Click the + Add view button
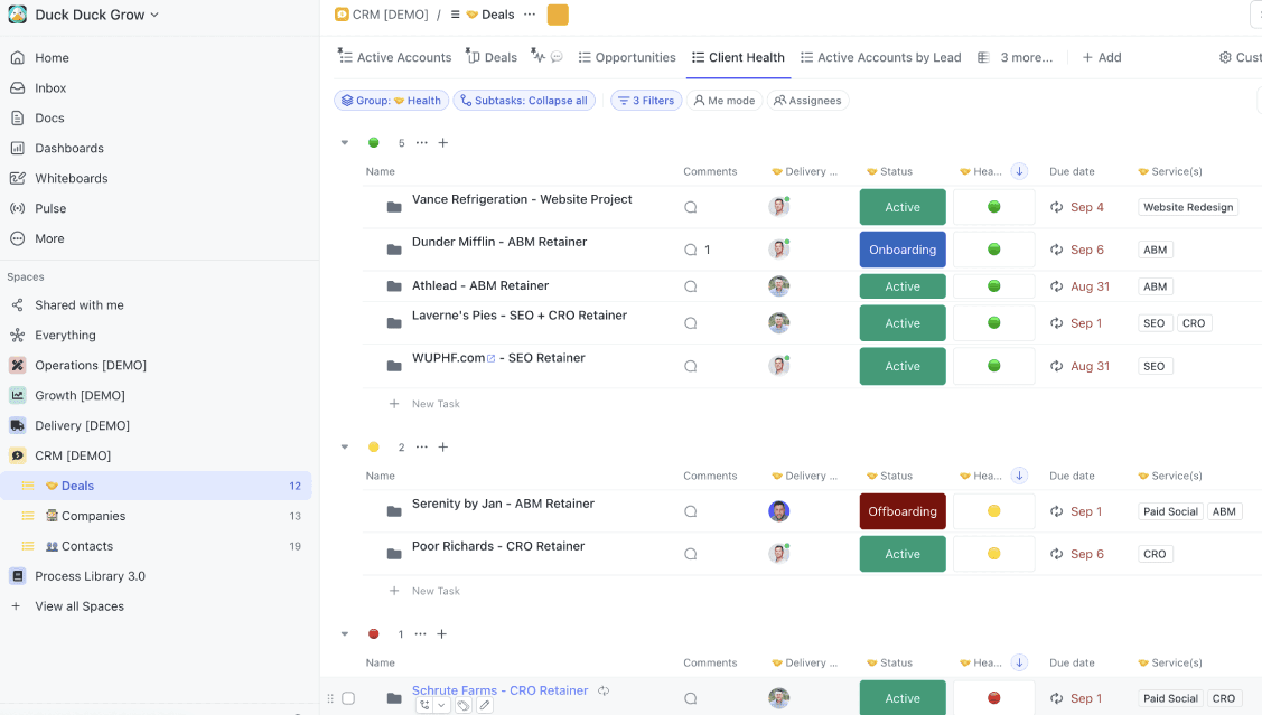Image resolution: width=1262 pixels, height=715 pixels. [x=1101, y=57]
